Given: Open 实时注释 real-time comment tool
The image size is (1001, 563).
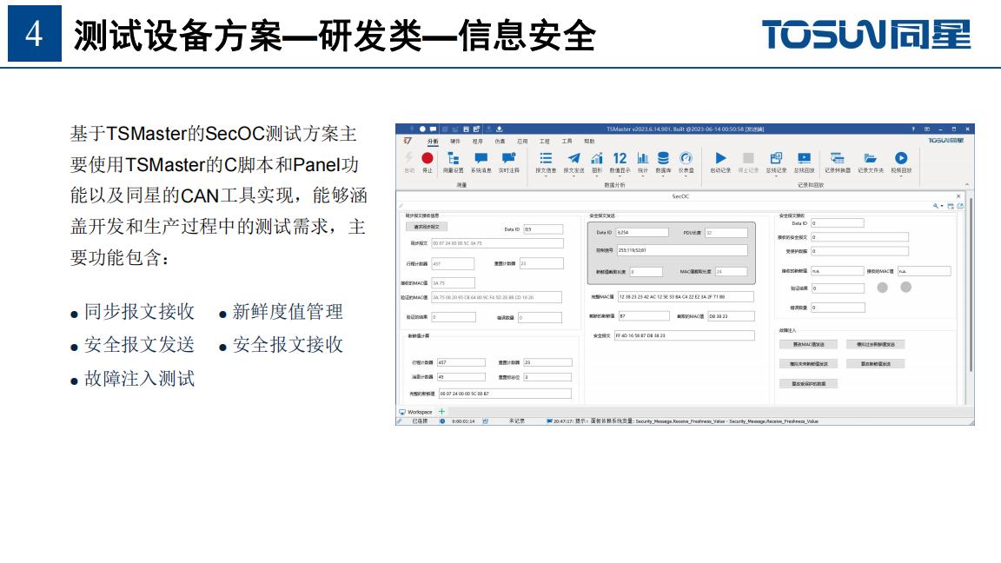Looking at the screenshot, I should tap(509, 162).
